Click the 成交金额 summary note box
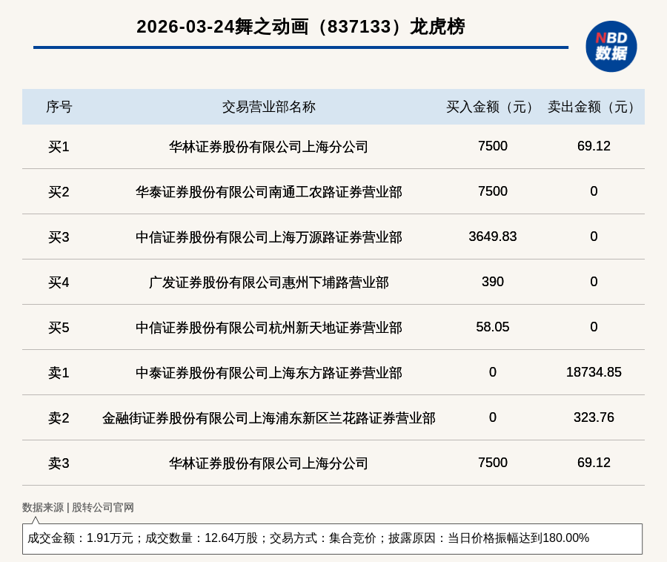 pyautogui.click(x=332, y=538)
